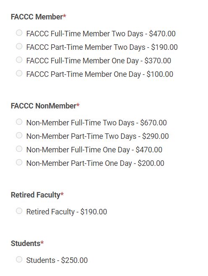The image size is (208, 276).
Task: Click the $470.00 FACCC Full-Time Member label text
Action: click(x=101, y=34)
